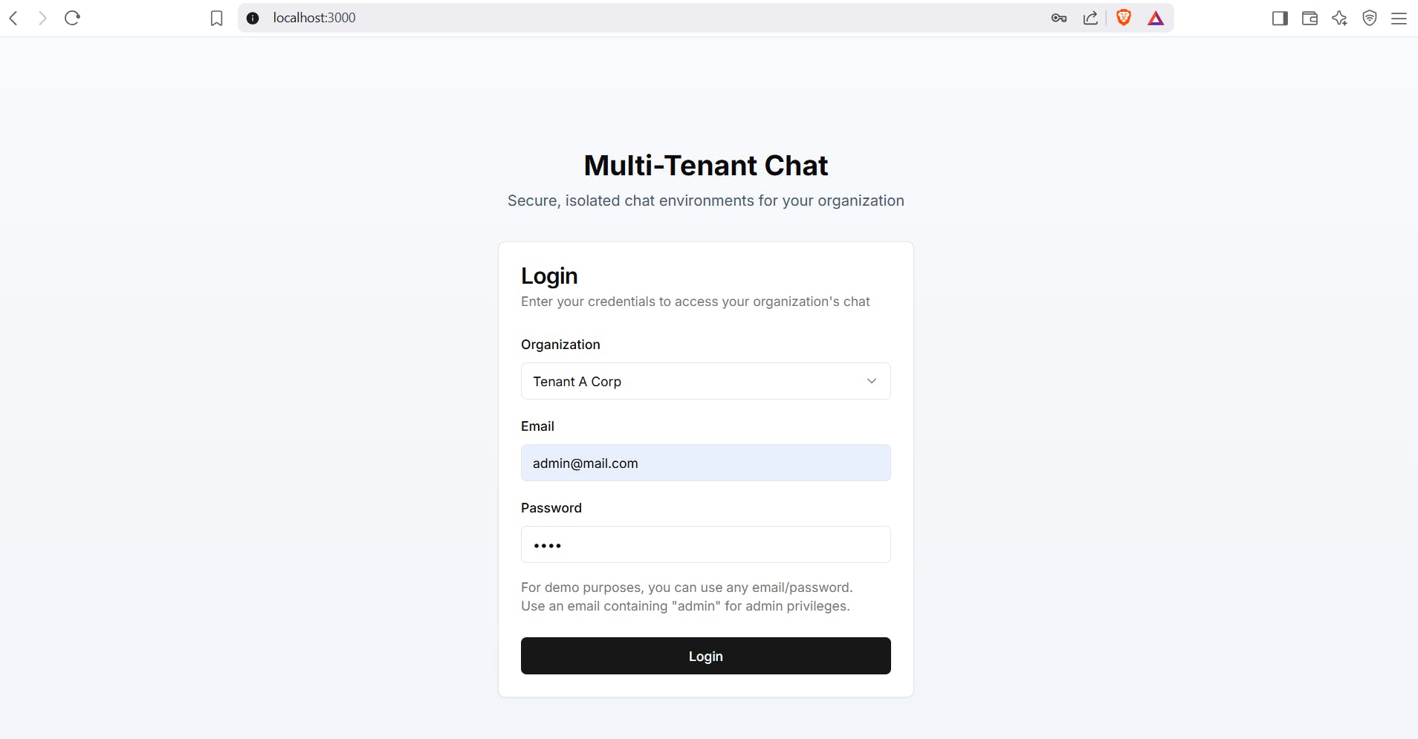Screen dimensions: 1418x739
Task: Open the Brave VPN shield icon
Action: click(1370, 18)
